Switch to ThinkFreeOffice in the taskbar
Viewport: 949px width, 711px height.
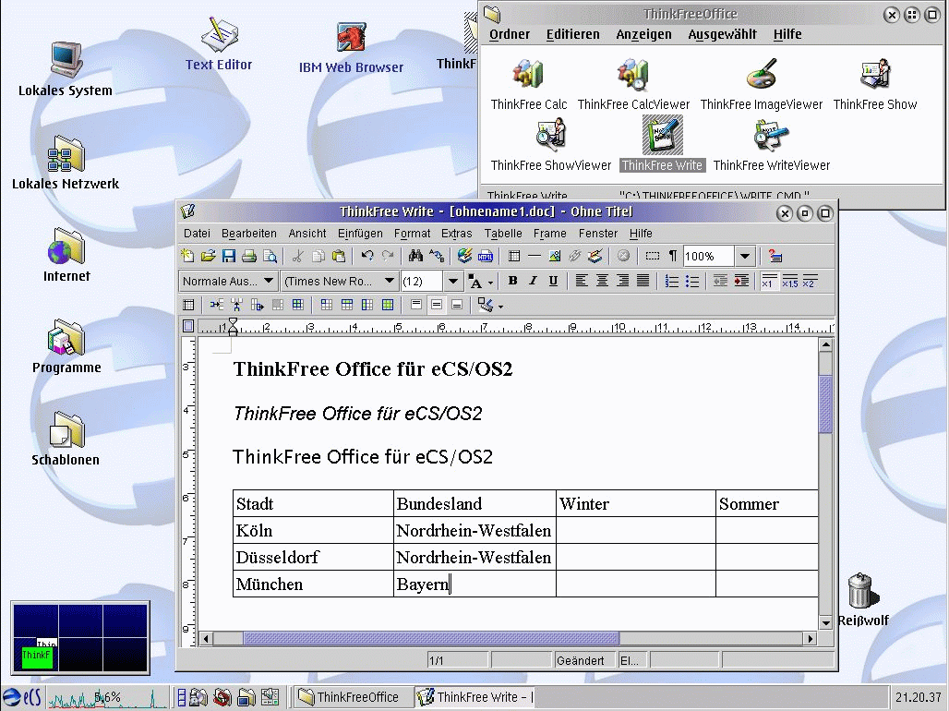point(353,697)
